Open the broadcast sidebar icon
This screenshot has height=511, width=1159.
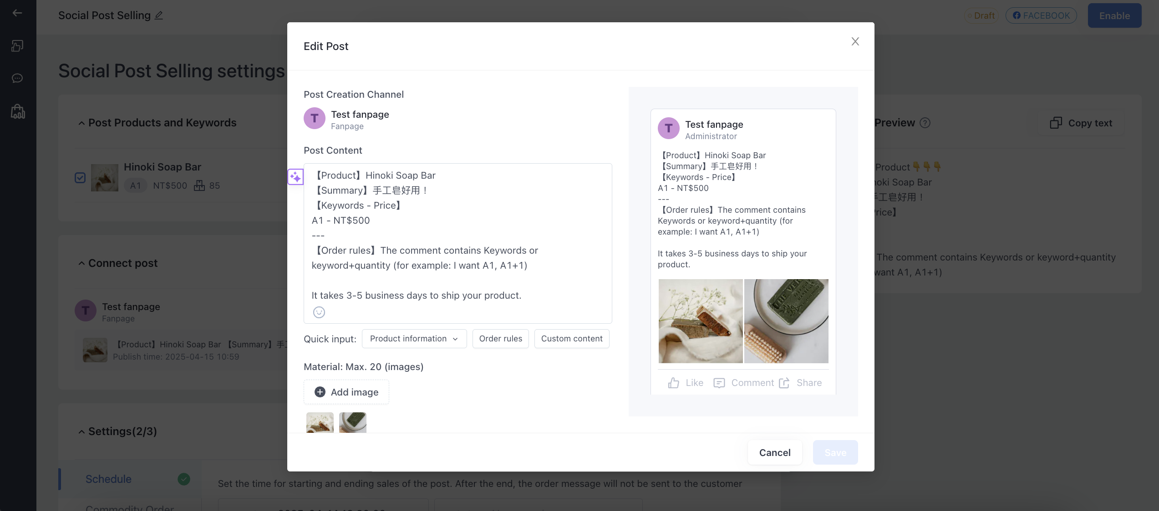[17, 46]
